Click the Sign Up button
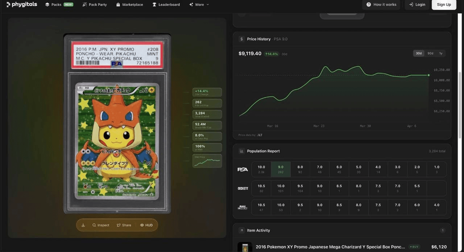 (444, 4)
